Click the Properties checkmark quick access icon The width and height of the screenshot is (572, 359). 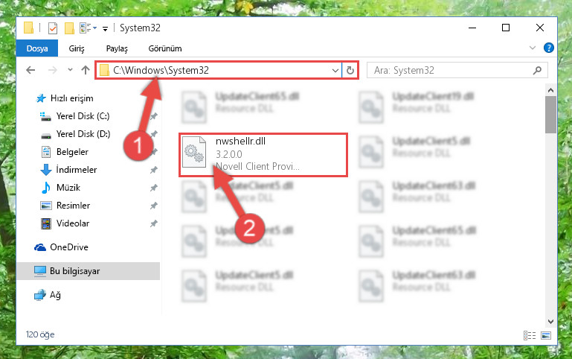tap(53, 28)
